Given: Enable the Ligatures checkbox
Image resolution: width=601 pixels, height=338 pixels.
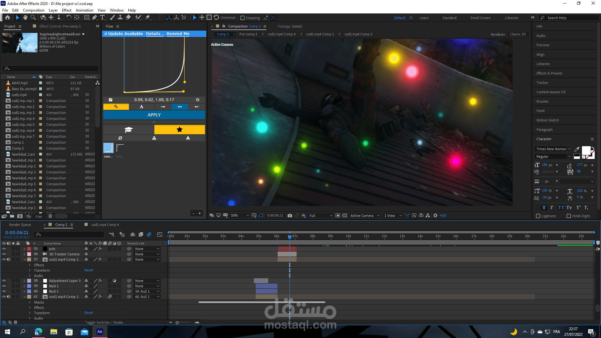Looking at the screenshot, I should click(x=538, y=216).
